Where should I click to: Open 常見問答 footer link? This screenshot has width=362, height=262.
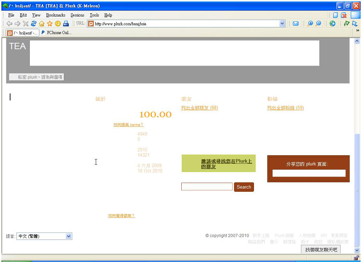pos(339,235)
